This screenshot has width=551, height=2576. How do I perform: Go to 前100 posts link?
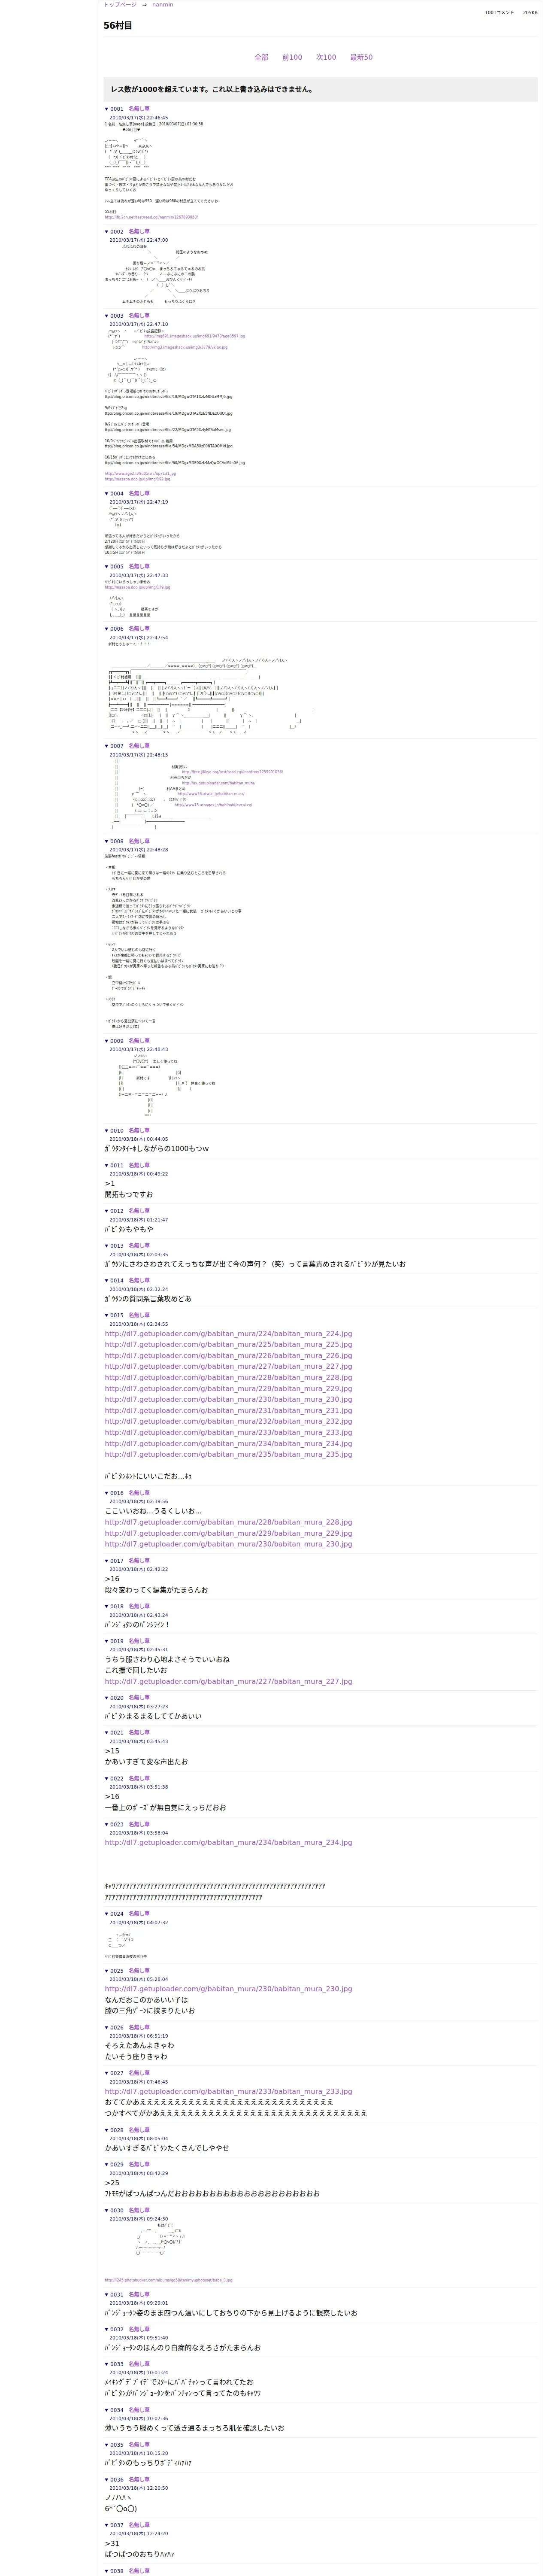292,57
